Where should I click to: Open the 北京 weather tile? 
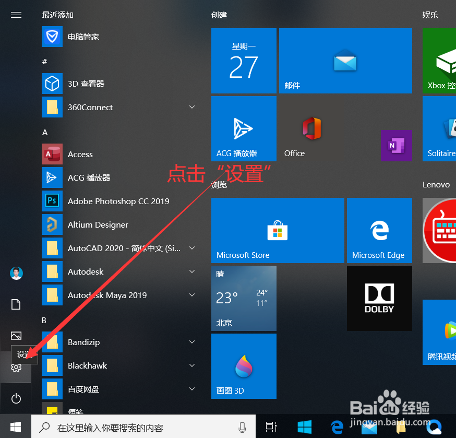pyautogui.click(x=244, y=298)
